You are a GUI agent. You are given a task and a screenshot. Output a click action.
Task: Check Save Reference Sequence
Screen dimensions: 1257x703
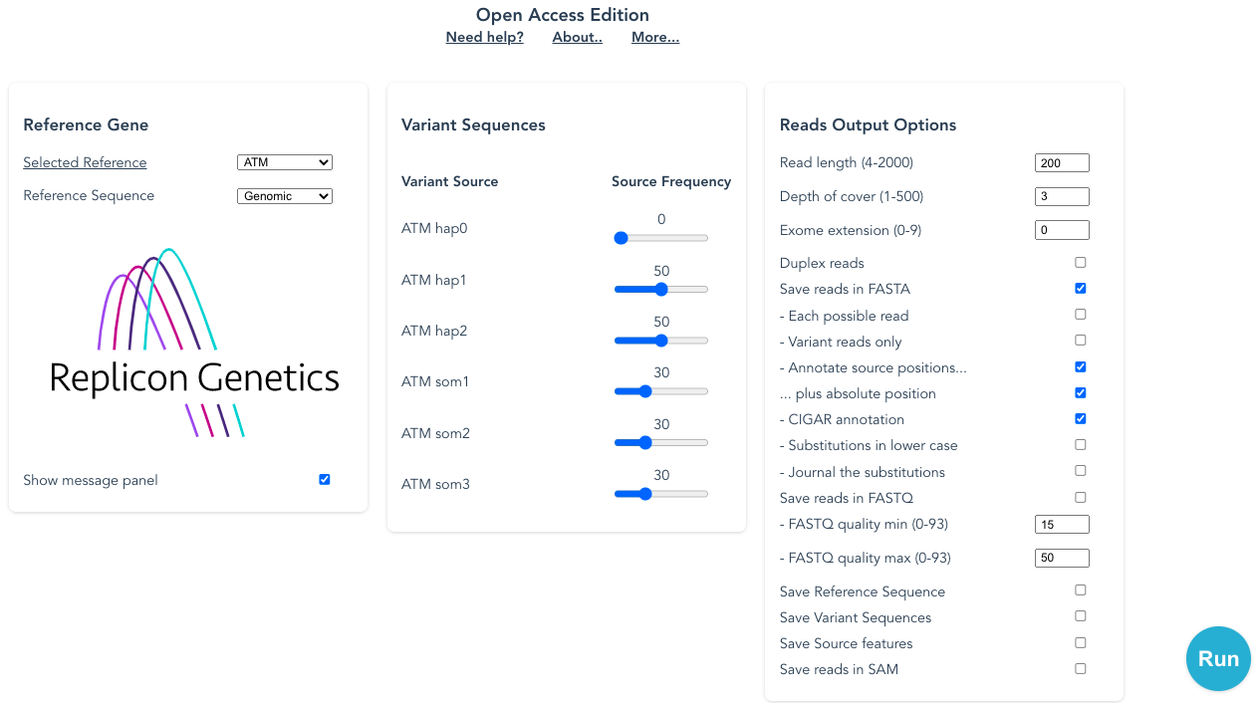[1080, 589]
